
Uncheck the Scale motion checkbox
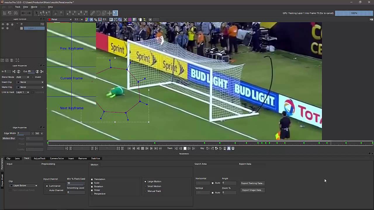92,183
